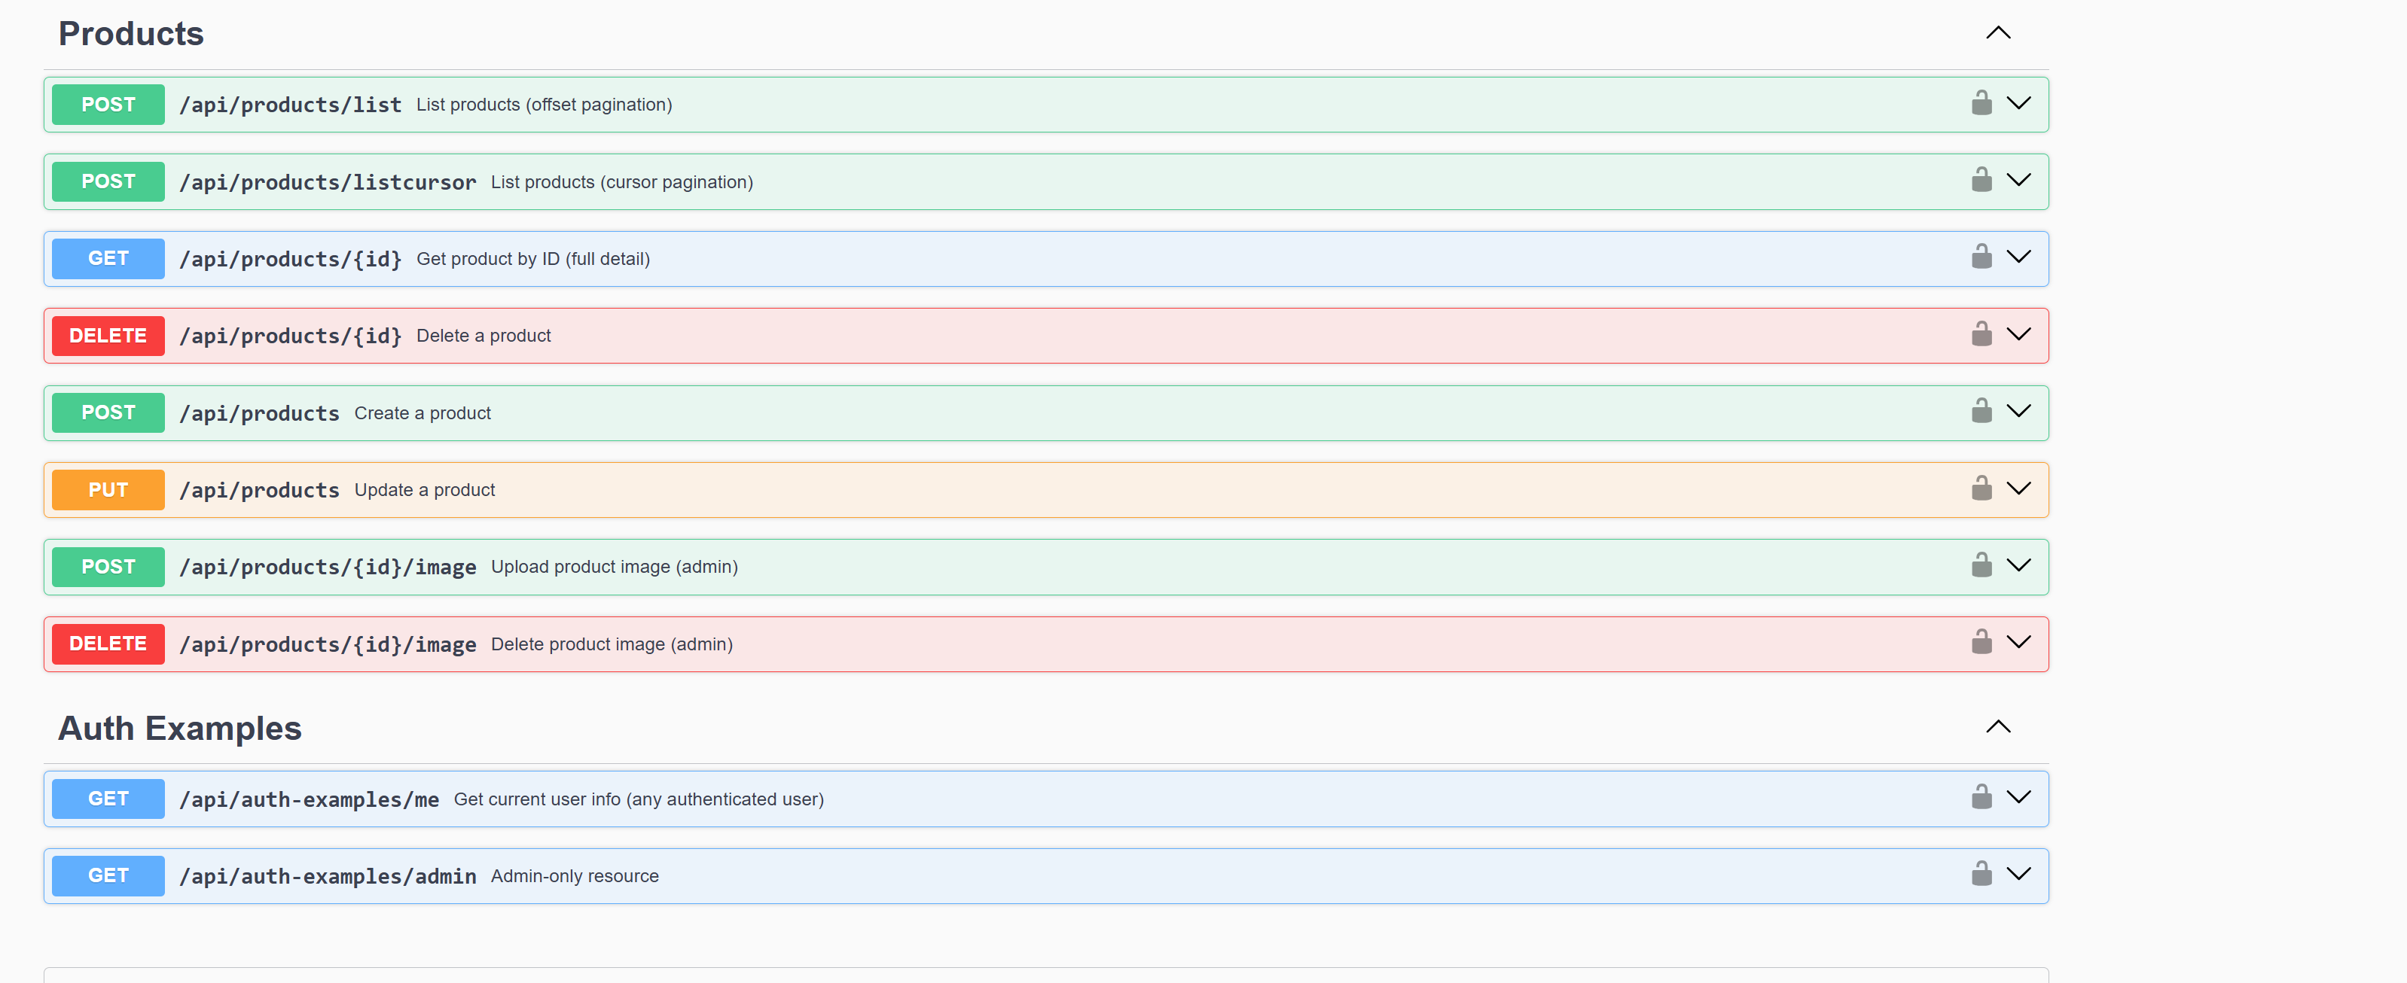Click 'Get current user info' description
This screenshot has height=983, width=2407.
638,799
